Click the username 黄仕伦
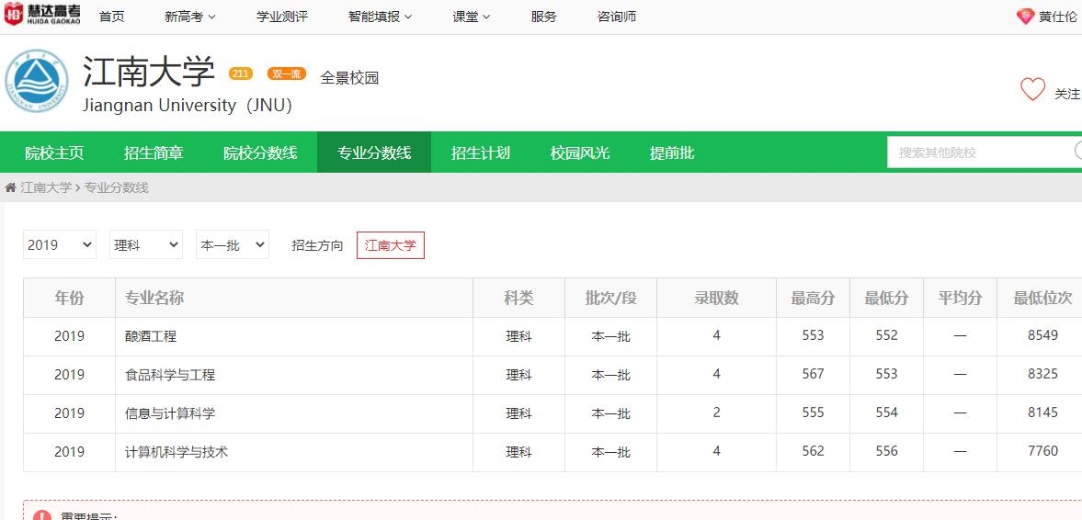Viewport: 1082px width, 520px height. click(x=1058, y=17)
